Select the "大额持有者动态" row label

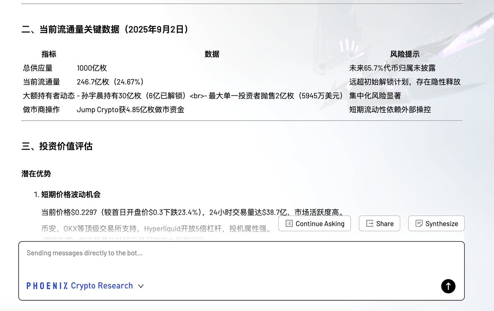(x=49, y=96)
